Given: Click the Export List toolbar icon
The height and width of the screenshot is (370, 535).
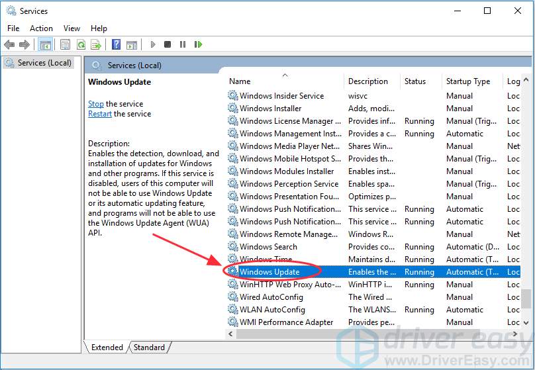Looking at the screenshot, I should (96, 44).
